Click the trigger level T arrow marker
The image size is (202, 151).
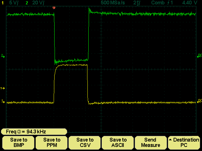coord(3,88)
